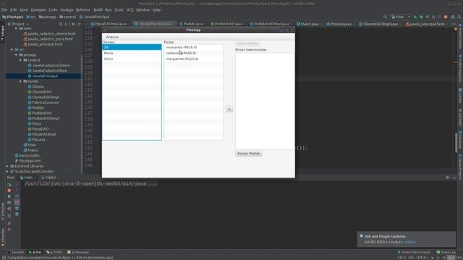Hide the Project panel using its hide icon
This screenshot has height=260, width=463.
[79, 24]
